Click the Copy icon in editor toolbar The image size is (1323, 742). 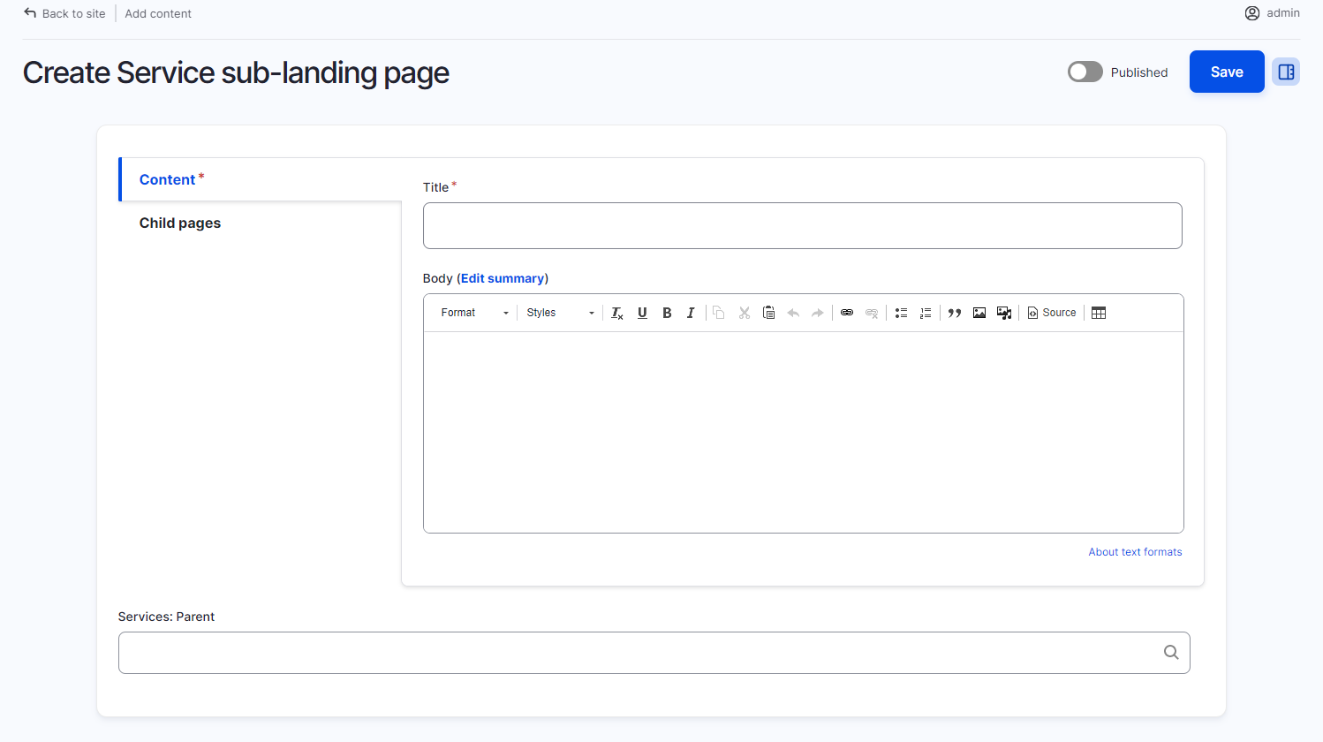click(719, 313)
